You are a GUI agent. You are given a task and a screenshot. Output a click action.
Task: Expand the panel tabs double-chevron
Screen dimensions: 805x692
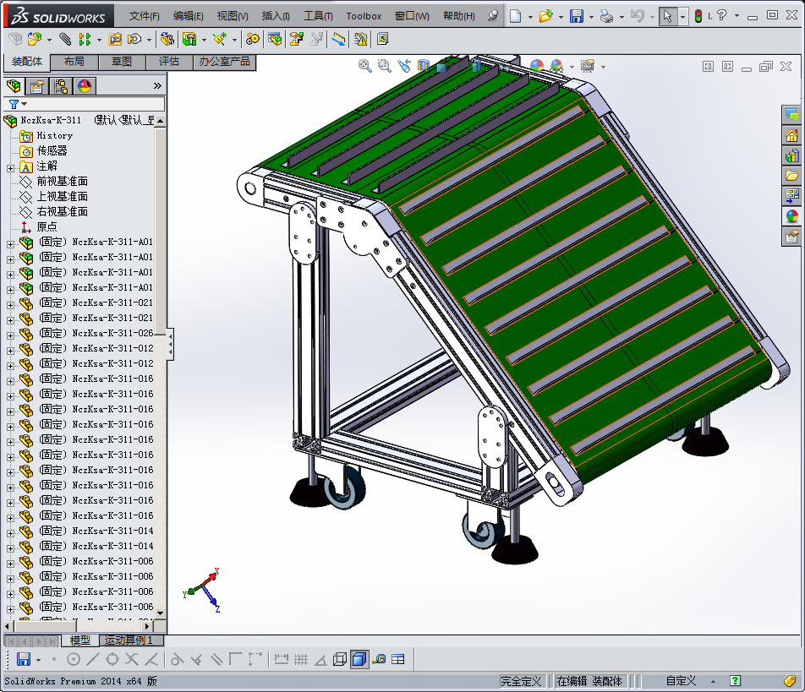click(x=157, y=85)
